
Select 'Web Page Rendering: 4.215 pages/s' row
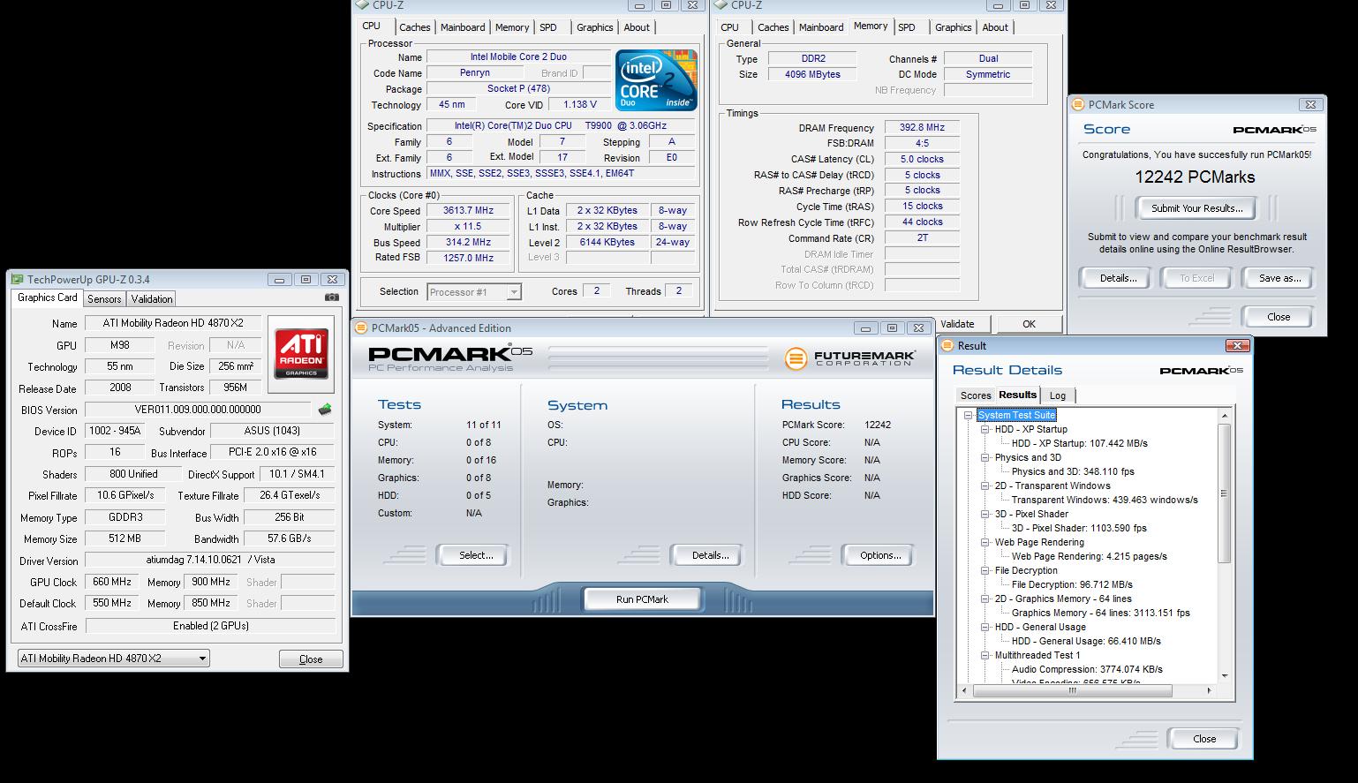click(x=1089, y=556)
